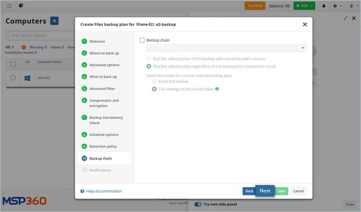Screen dimensions: 361x212
Task: Click the reporting pie chart icon
Action: coord(21,6)
